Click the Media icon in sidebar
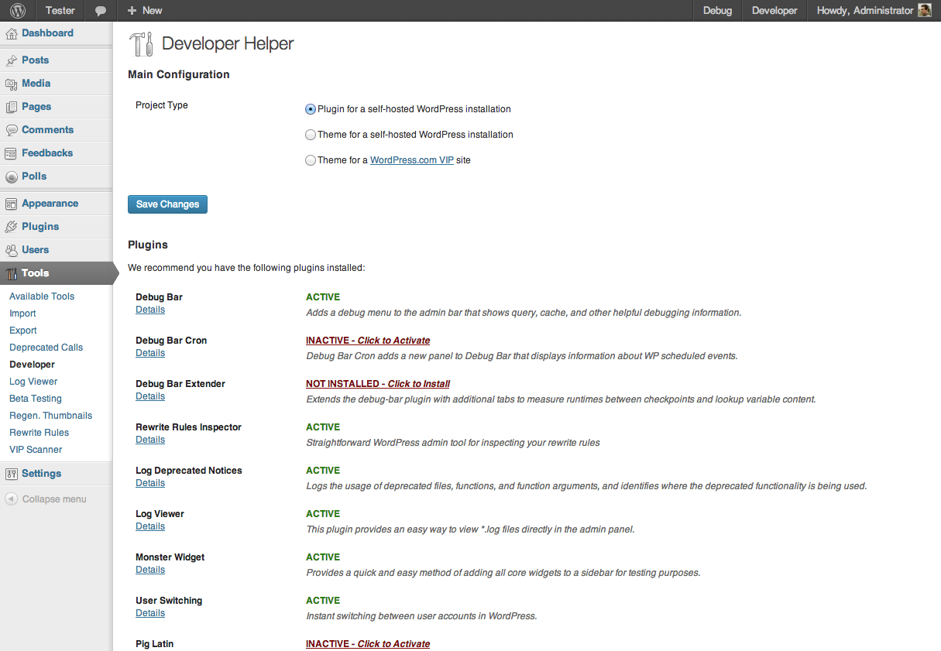 [11, 84]
